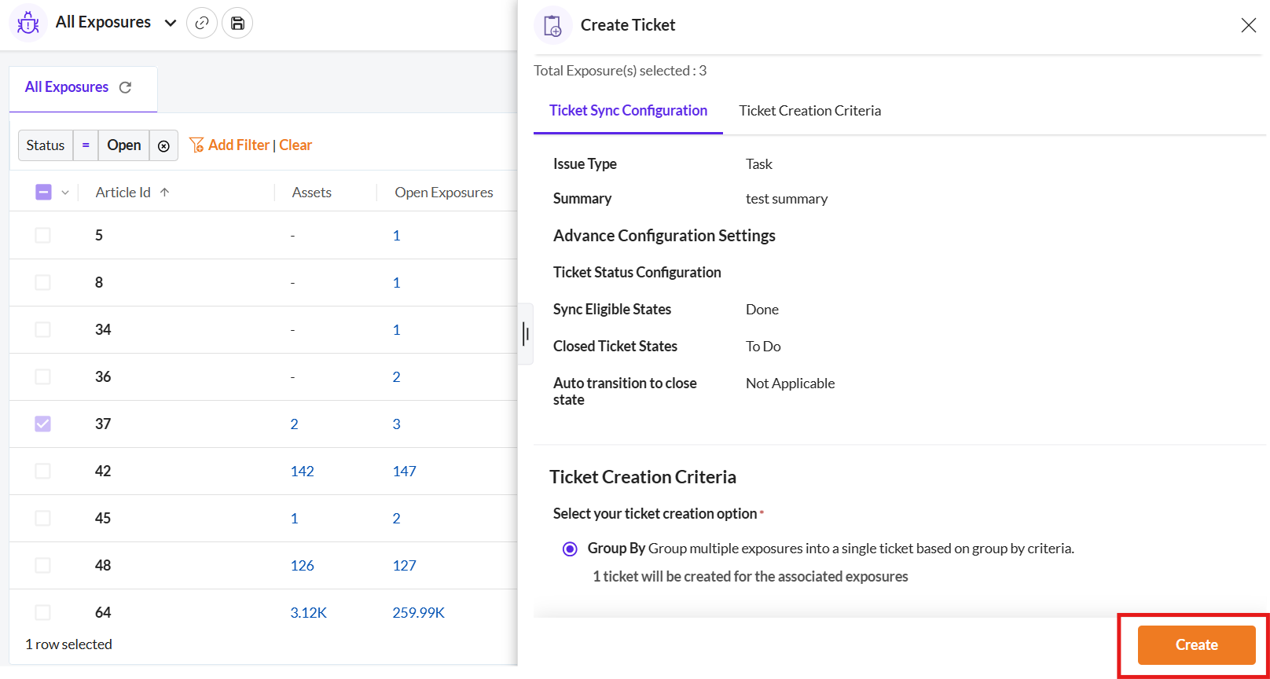Open the 142 assets link
This screenshot has height=679, width=1270.
click(x=302, y=472)
